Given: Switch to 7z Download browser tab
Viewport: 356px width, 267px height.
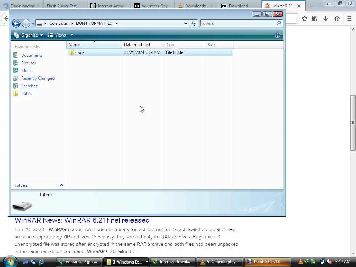Looking at the screenshot, I should coord(240,6).
